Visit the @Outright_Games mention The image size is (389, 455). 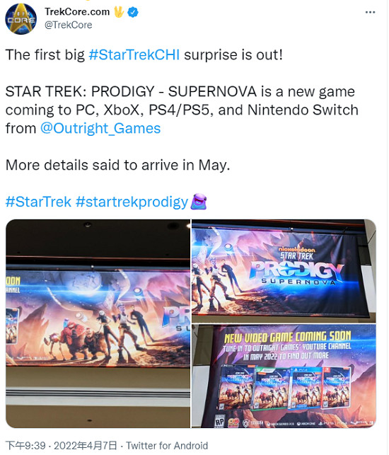coord(100,128)
